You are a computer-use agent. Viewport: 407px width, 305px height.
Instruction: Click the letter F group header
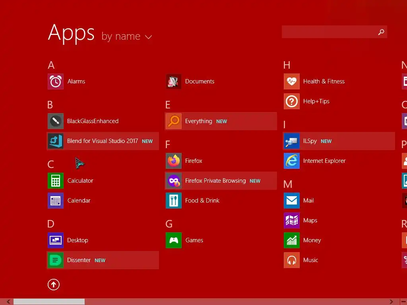click(168, 145)
